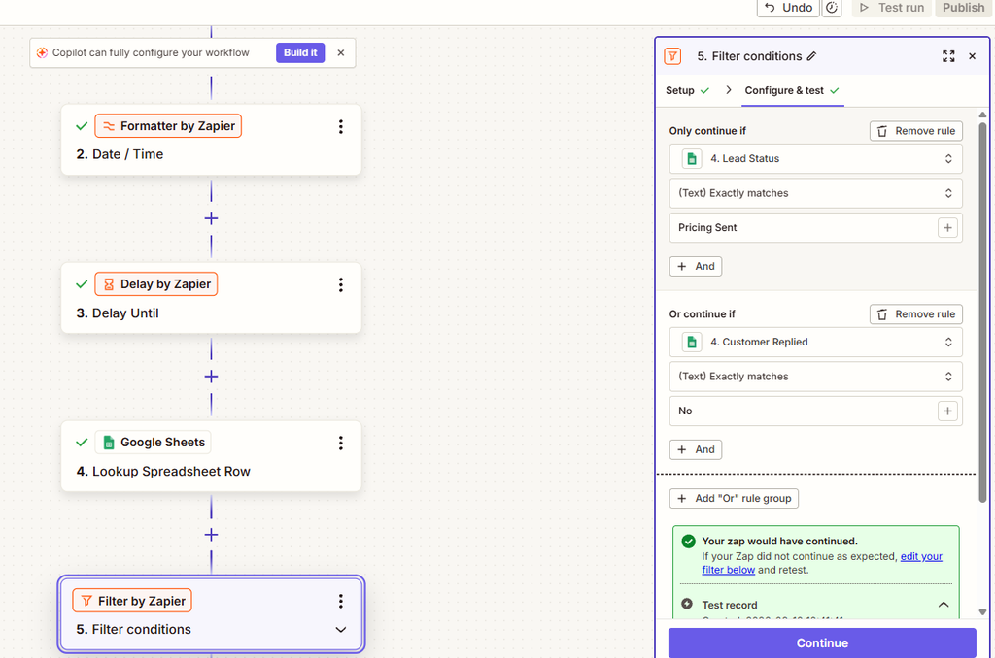Add a step after Delay Until
Image resolution: width=995 pixels, height=658 pixels.
211,377
